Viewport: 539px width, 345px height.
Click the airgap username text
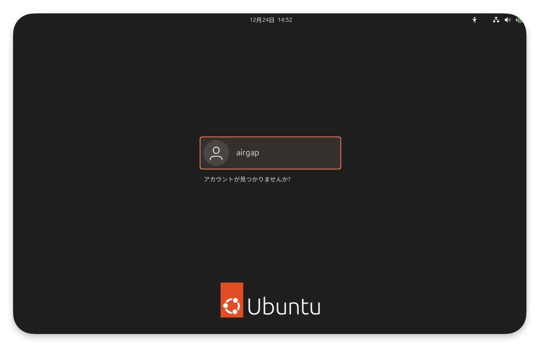tap(247, 153)
